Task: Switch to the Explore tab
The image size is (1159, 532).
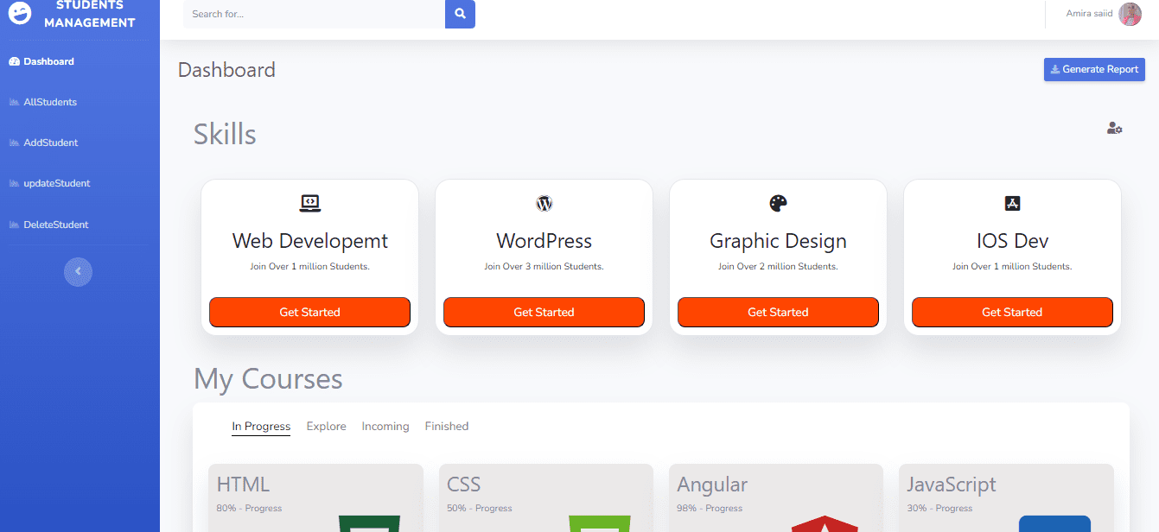Action: point(326,427)
